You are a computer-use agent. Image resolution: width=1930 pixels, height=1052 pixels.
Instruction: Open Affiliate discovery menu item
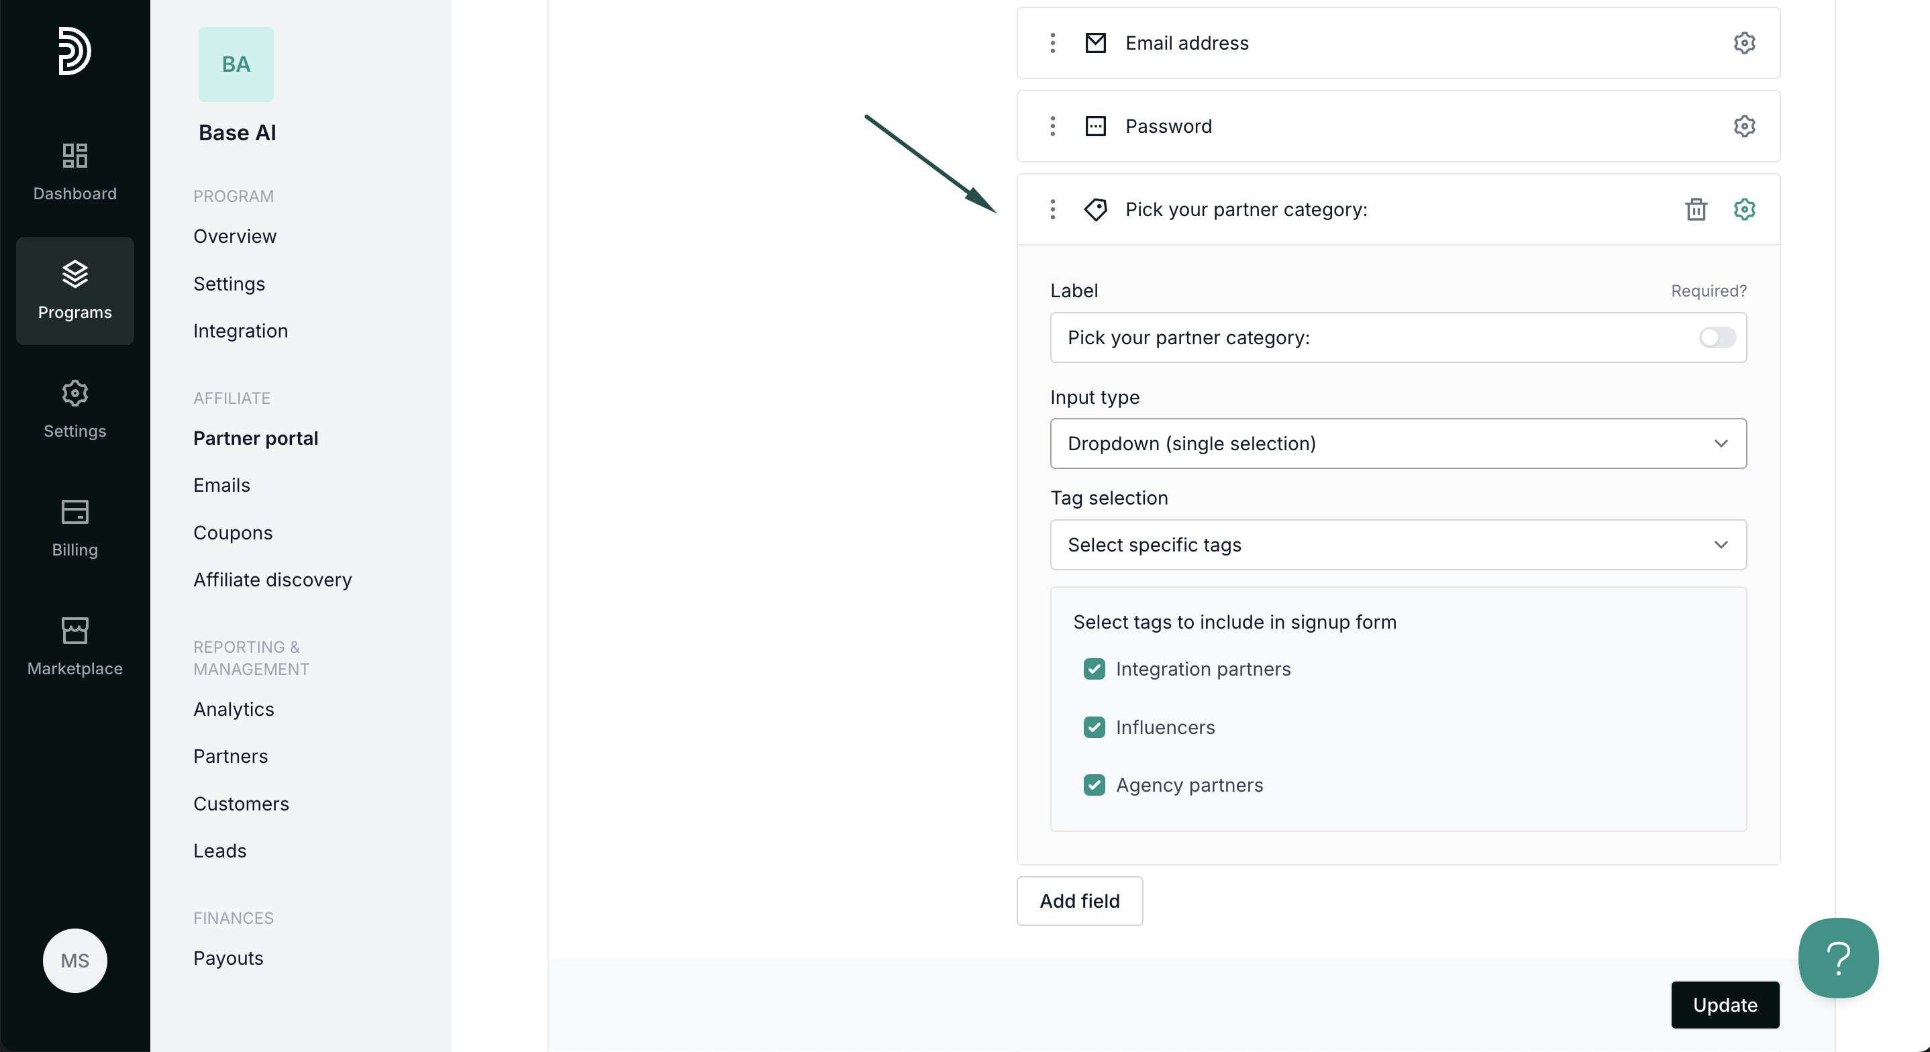click(x=272, y=579)
